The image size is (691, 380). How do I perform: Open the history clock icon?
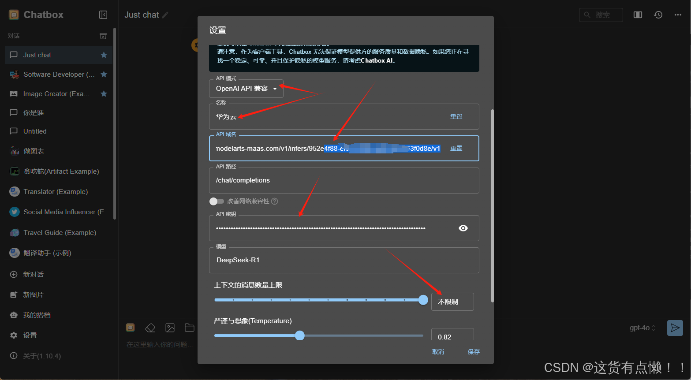coord(658,15)
